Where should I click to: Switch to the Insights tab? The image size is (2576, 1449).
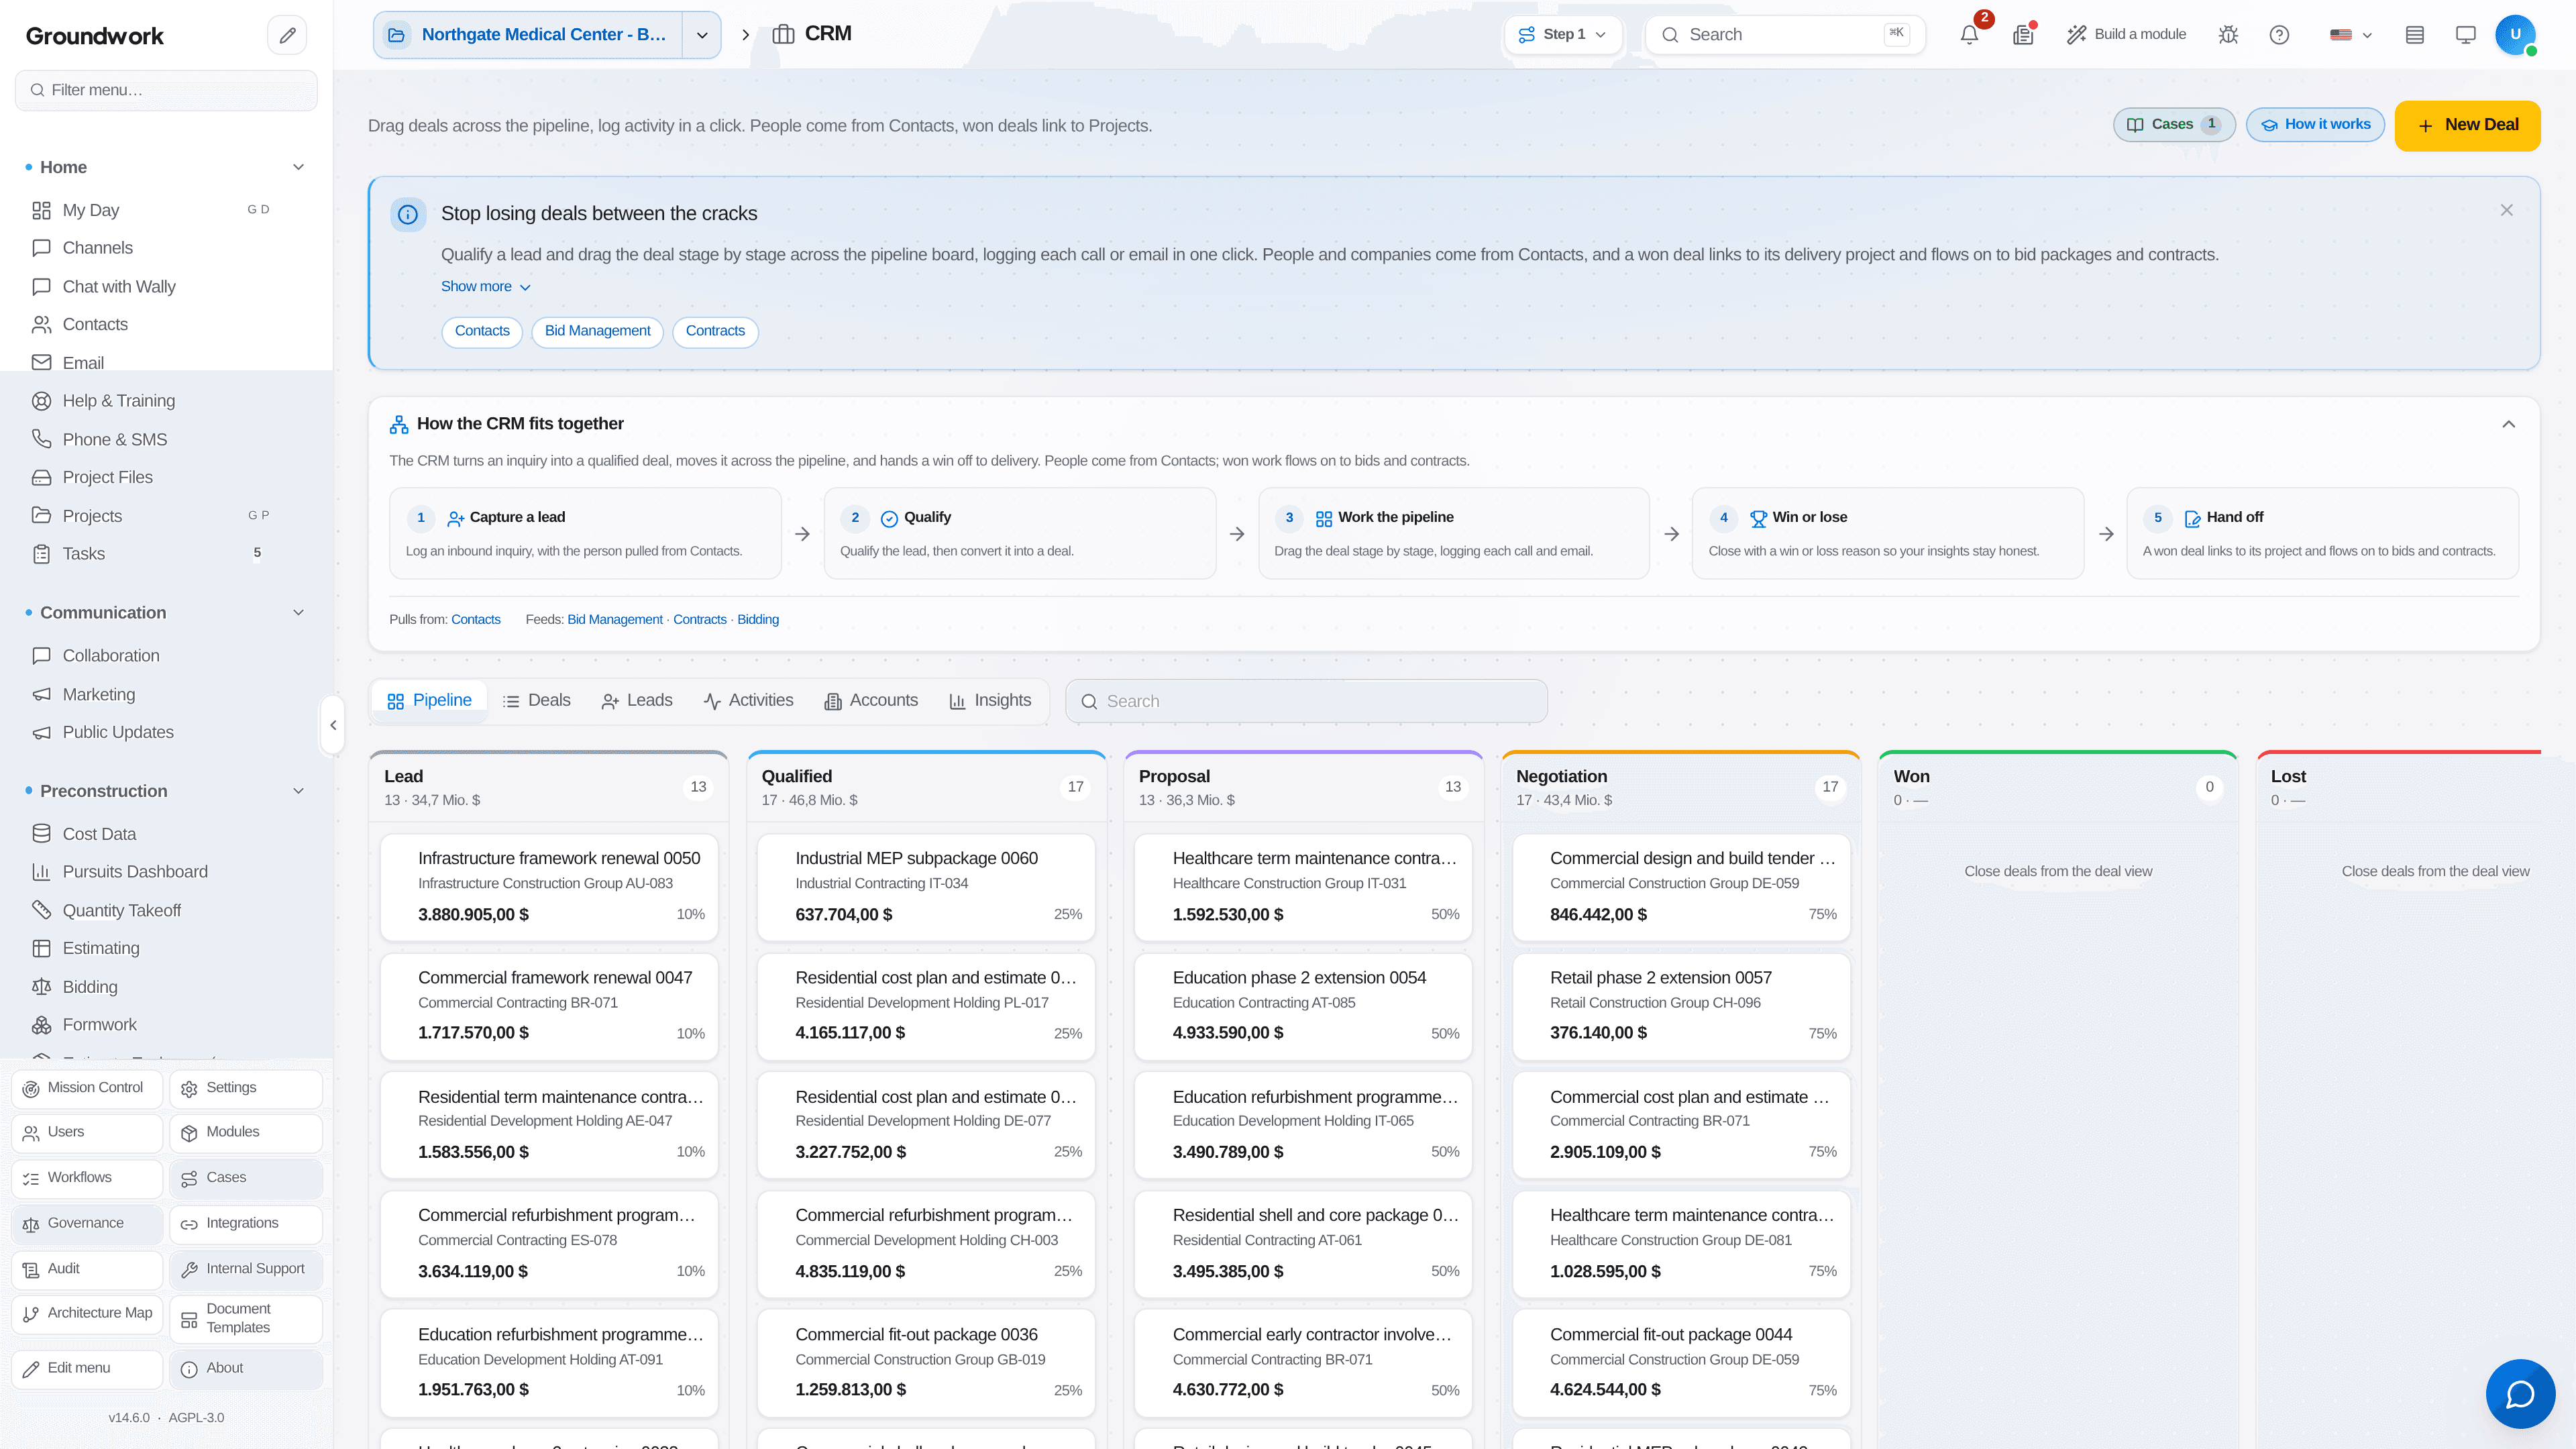[x=990, y=701]
